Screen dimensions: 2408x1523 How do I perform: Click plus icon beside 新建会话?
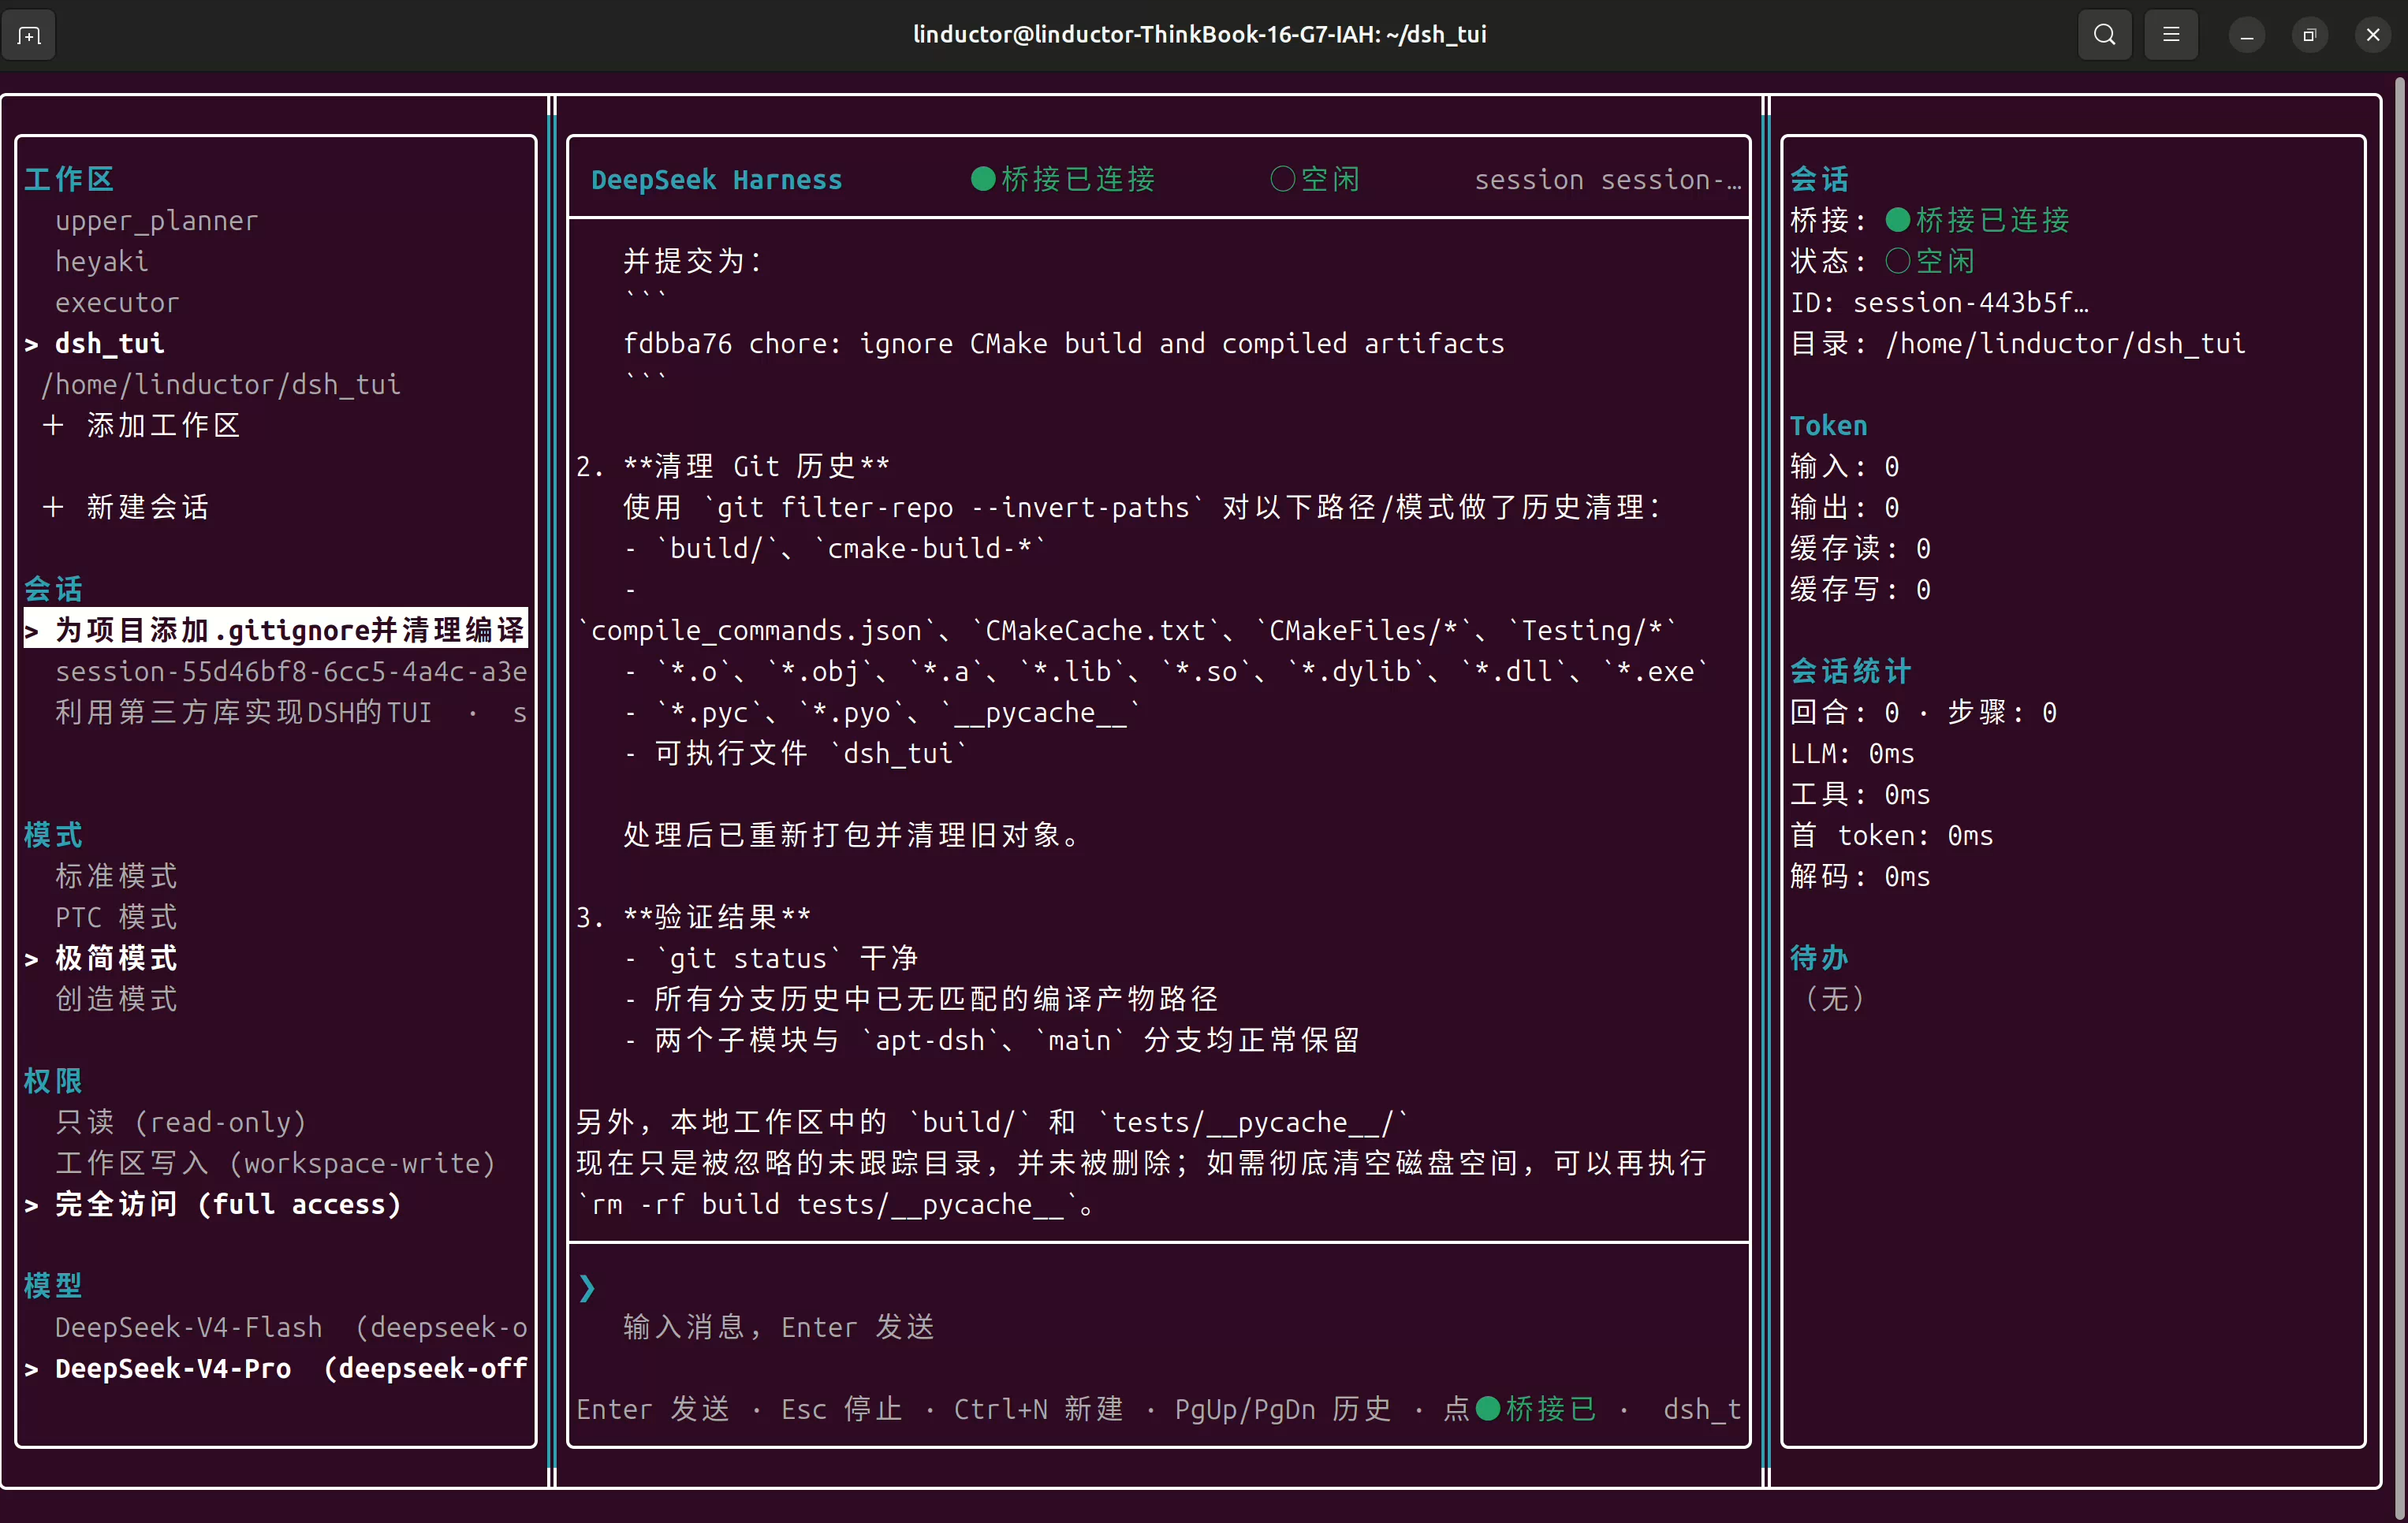[x=53, y=507]
